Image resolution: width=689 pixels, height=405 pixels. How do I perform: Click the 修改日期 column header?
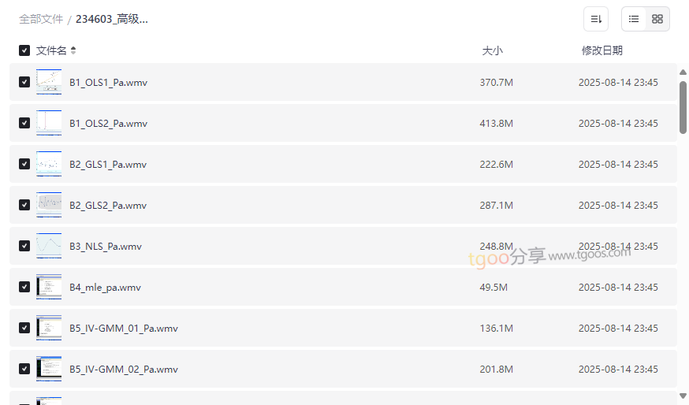coord(601,50)
